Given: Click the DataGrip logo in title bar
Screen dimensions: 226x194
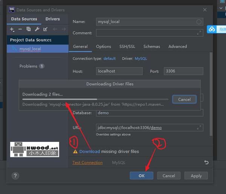Looking at the screenshot, I should point(12,10).
